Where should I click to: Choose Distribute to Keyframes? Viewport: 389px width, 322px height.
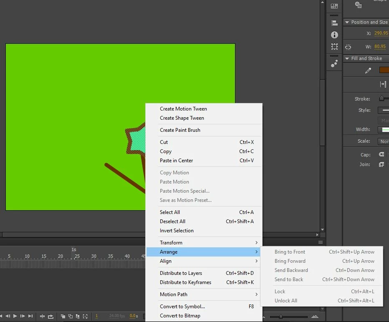204,282
